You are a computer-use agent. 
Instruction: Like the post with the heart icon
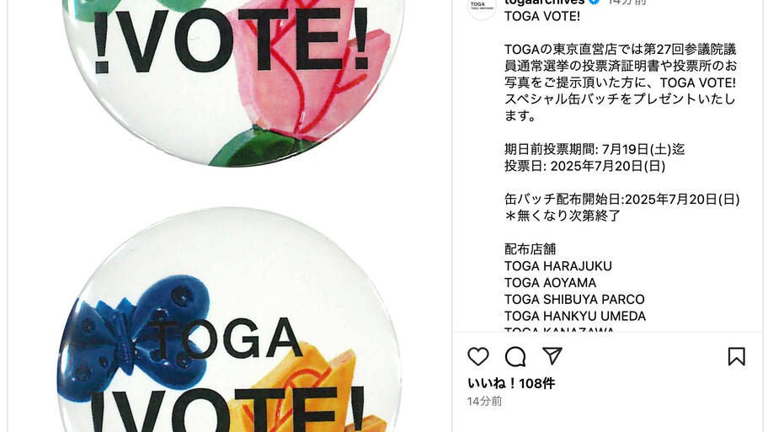point(478,356)
